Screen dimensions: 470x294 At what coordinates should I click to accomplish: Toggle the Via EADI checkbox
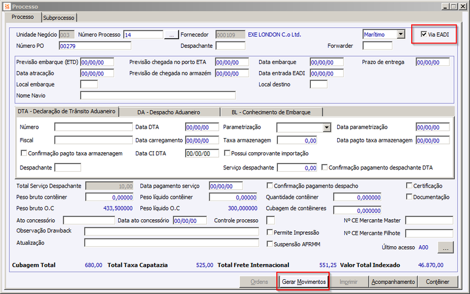tap(424, 34)
